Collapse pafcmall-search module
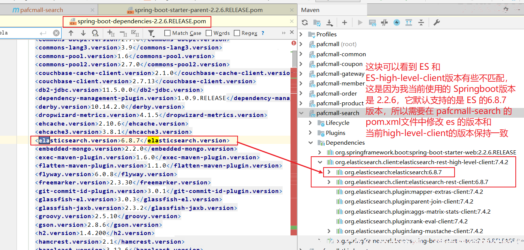 click(x=301, y=113)
